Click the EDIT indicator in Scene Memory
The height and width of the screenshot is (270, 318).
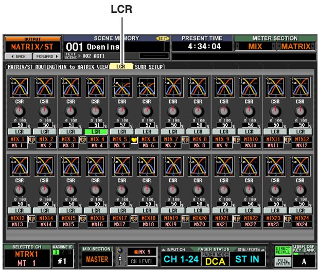pyautogui.click(x=163, y=38)
